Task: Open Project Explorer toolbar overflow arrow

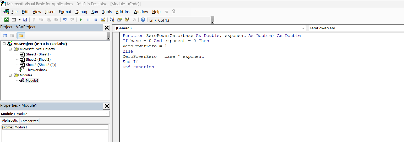Action: pos(108,36)
